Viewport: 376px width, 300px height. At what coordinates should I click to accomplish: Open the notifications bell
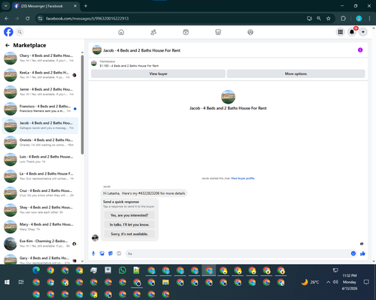coord(352,32)
